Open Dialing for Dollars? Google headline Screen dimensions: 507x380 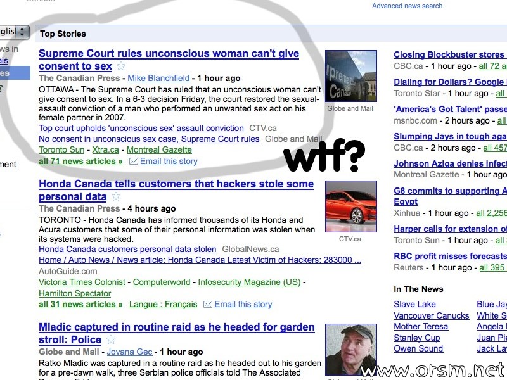point(450,82)
